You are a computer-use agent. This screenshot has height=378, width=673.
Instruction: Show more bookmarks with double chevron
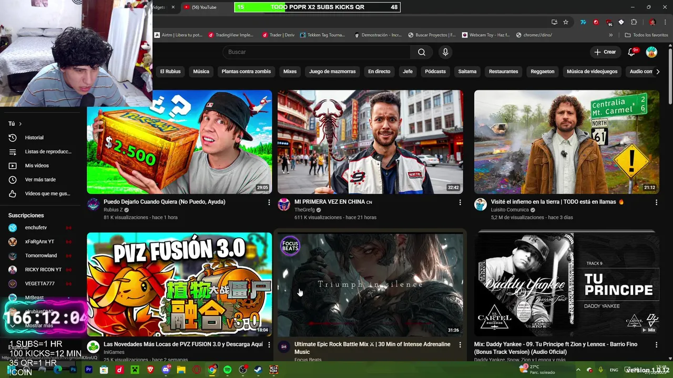(x=610, y=35)
